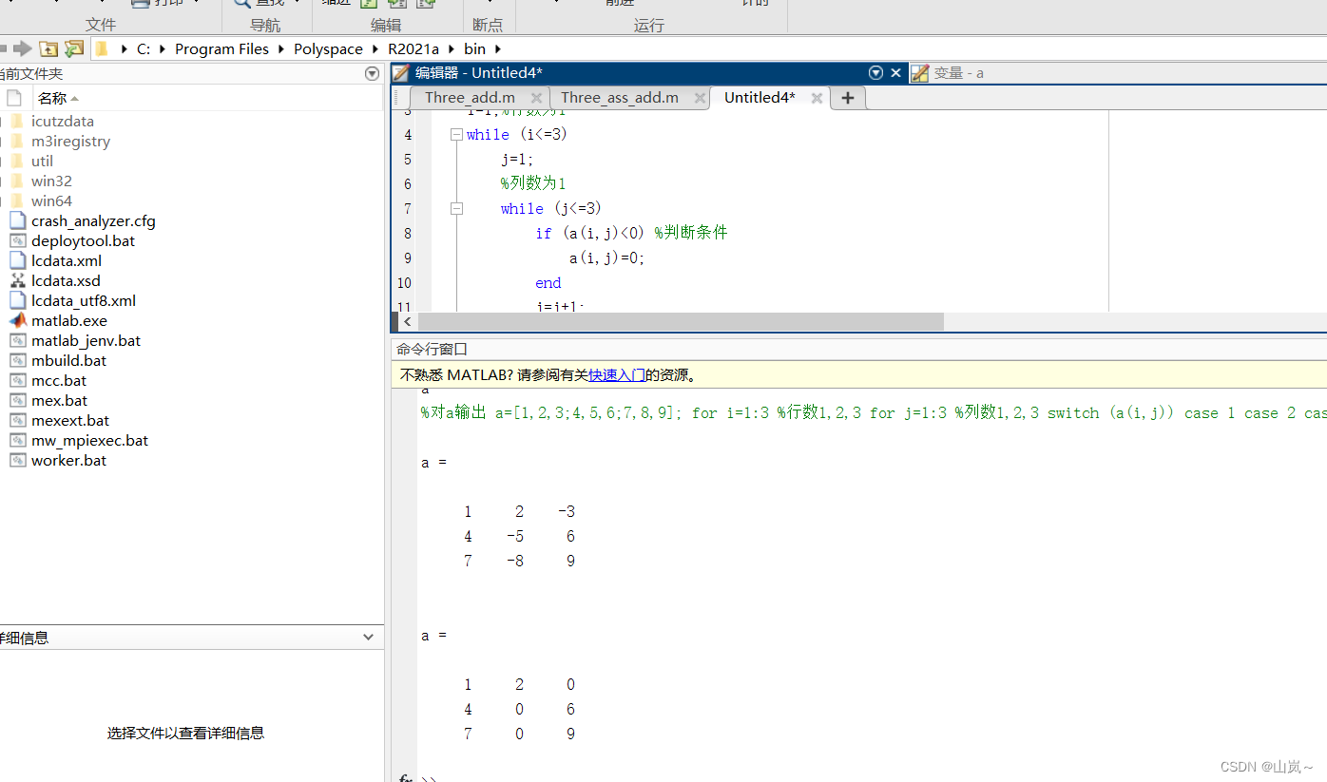Click the lcdata.xml file icon
The width and height of the screenshot is (1327, 782).
point(16,260)
